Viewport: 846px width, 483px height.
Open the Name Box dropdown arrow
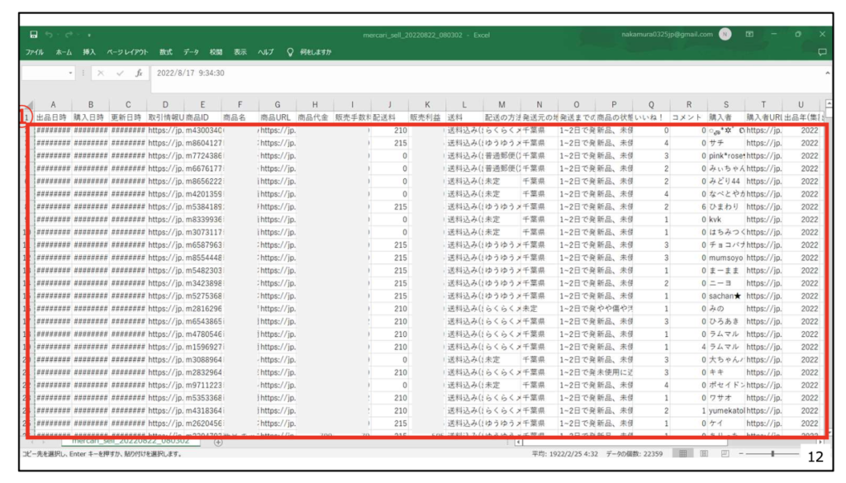click(72, 73)
